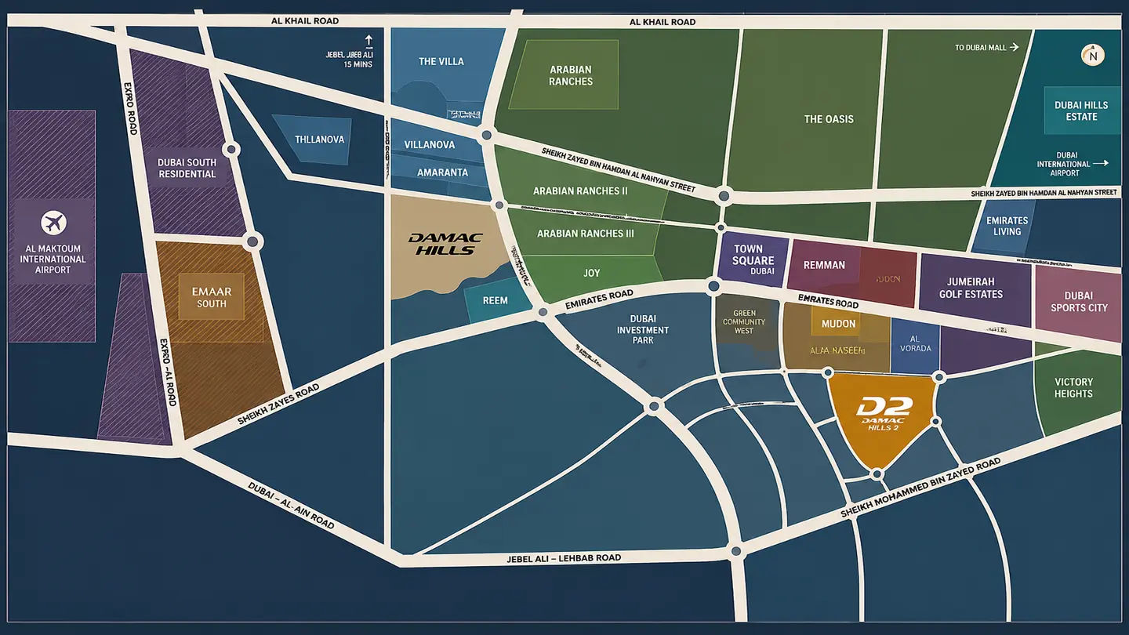Click "ARABIAN RANCHES II" label
The image size is (1129, 635).
click(x=580, y=190)
